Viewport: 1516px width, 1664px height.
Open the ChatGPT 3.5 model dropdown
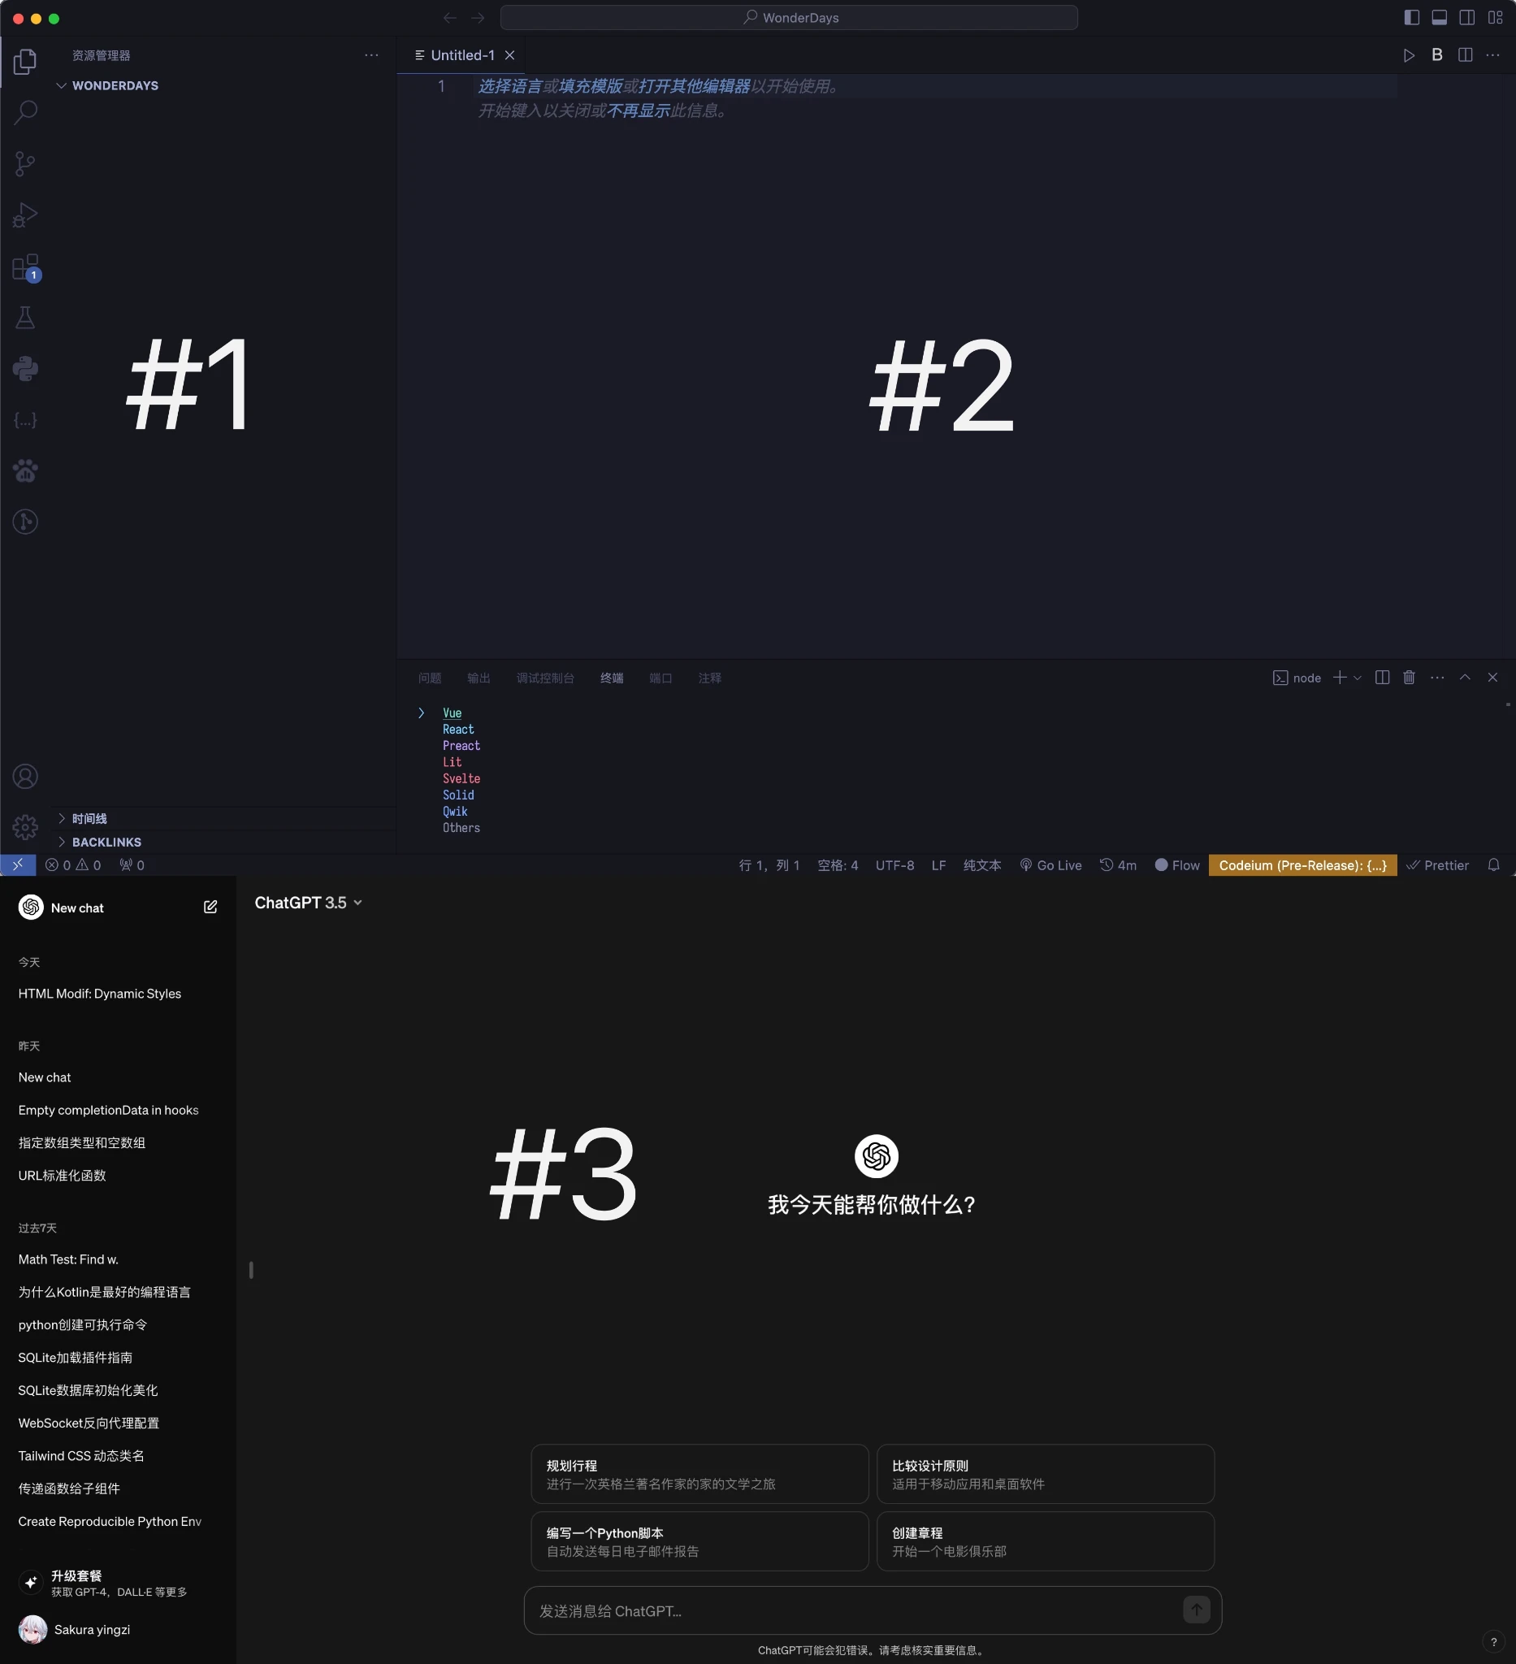[308, 903]
